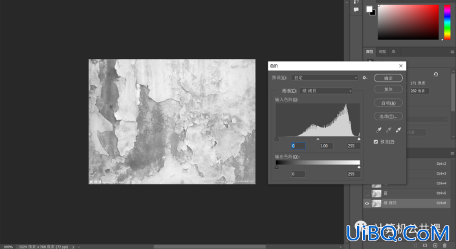Load channel as selection icon
The image size is (456, 249).
pos(415,246)
